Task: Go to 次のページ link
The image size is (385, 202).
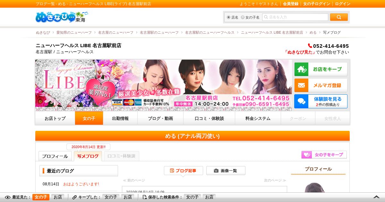Action: (x=275, y=181)
